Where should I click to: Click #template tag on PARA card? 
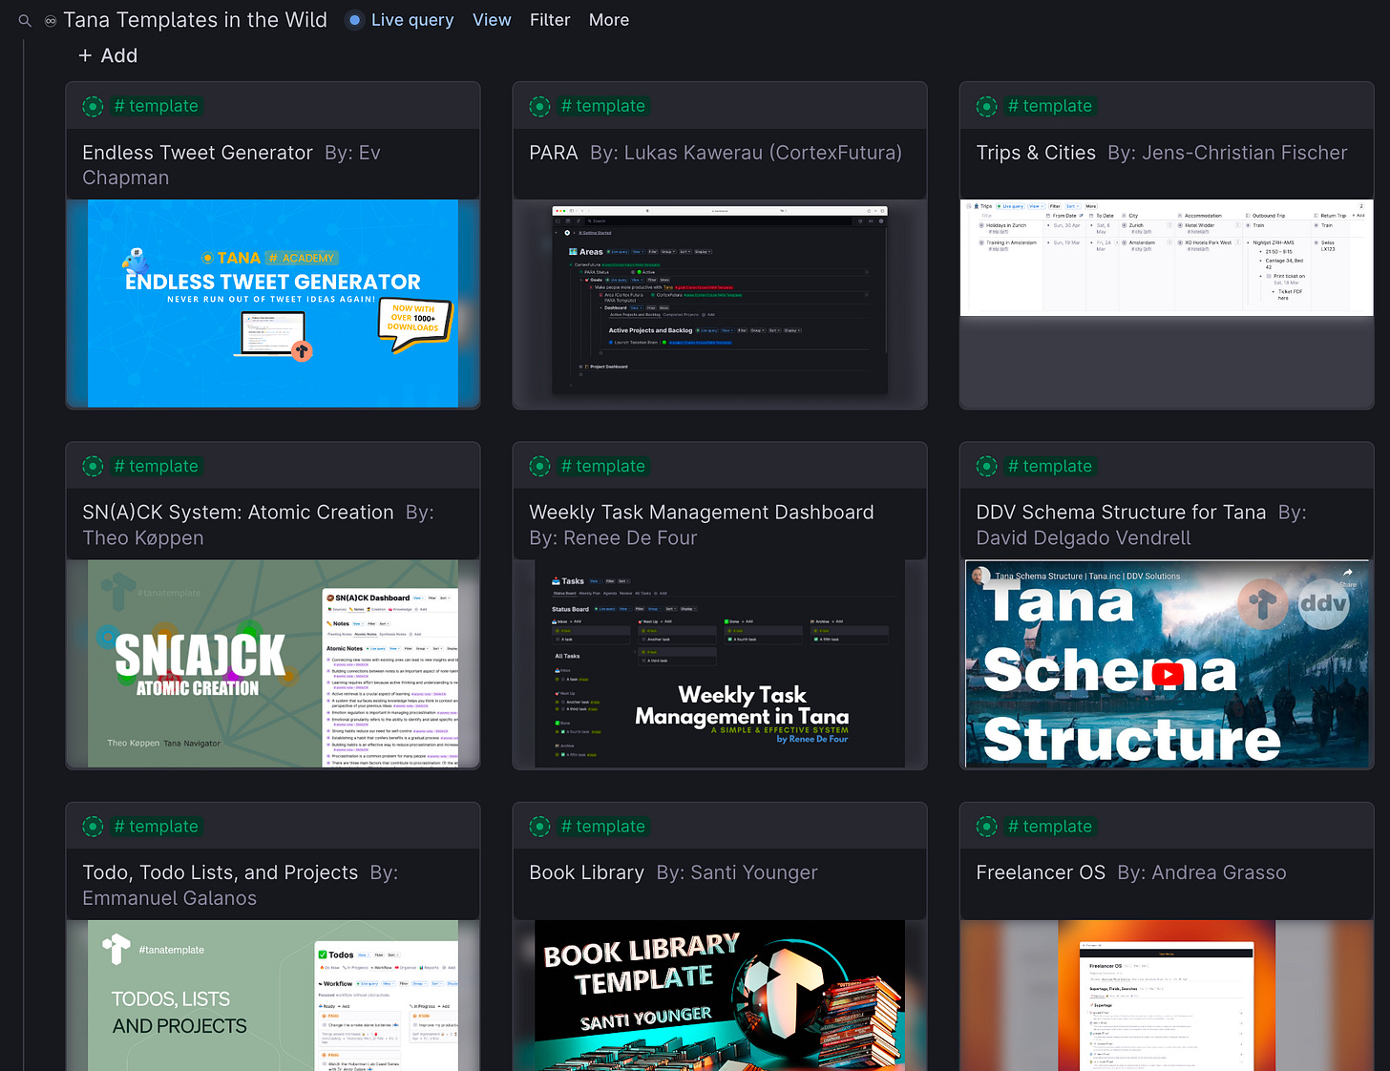click(x=603, y=106)
